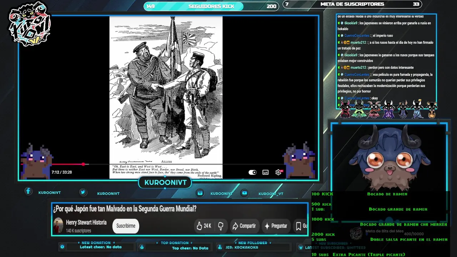Click the Instagram KUROONIVT handle text
Viewport: 457px width, 257px height.
click(221, 194)
